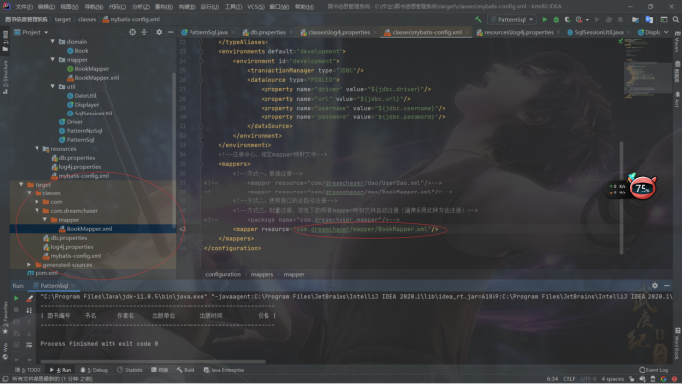Click the Run console horizontal scrollbar
Image resolution: width=683 pixels, height=384 pixels.
click(152, 361)
